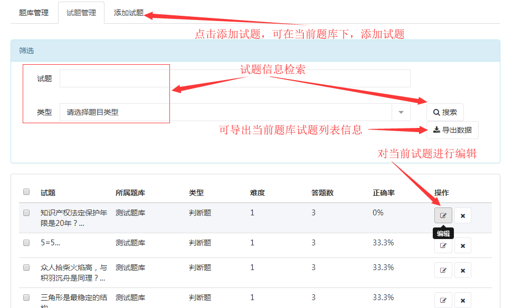Delete the 三角形是最稳定的结构 question

(463, 300)
